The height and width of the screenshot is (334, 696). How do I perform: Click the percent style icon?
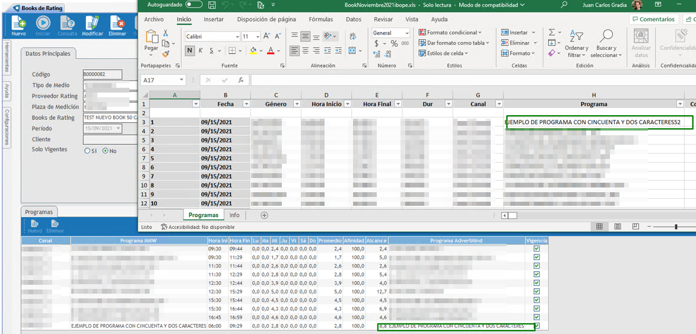(x=394, y=43)
